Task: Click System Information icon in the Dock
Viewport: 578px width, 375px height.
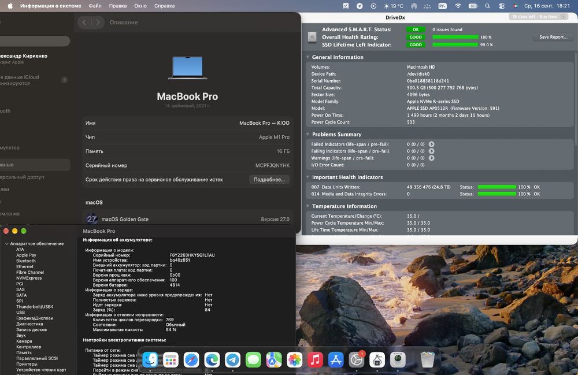Action: [377, 359]
